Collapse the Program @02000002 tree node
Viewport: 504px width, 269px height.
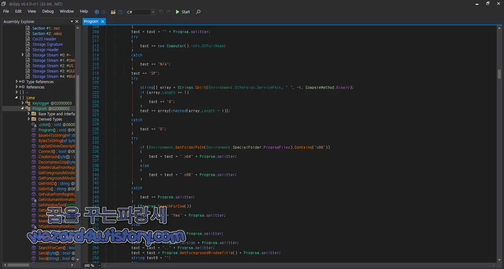pos(22,108)
